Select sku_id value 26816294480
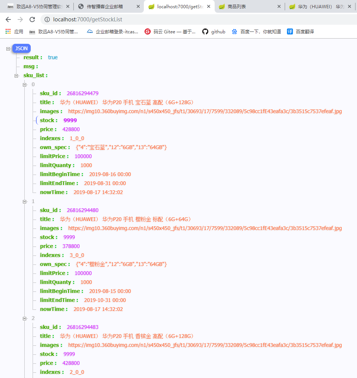Image resolution: width=357 pixels, height=378 pixels. pos(83,210)
